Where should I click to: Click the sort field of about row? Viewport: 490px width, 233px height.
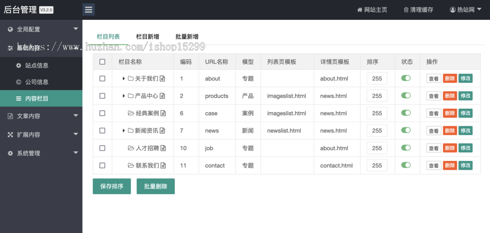coord(377,79)
